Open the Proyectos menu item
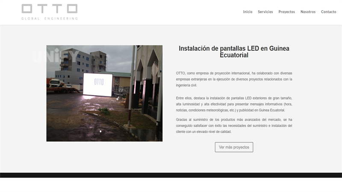342x192 pixels. pos(286,12)
